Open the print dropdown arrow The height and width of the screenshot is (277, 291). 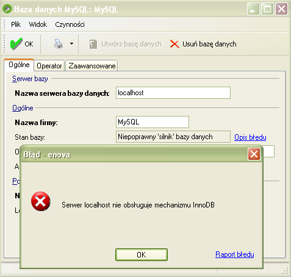(71, 43)
